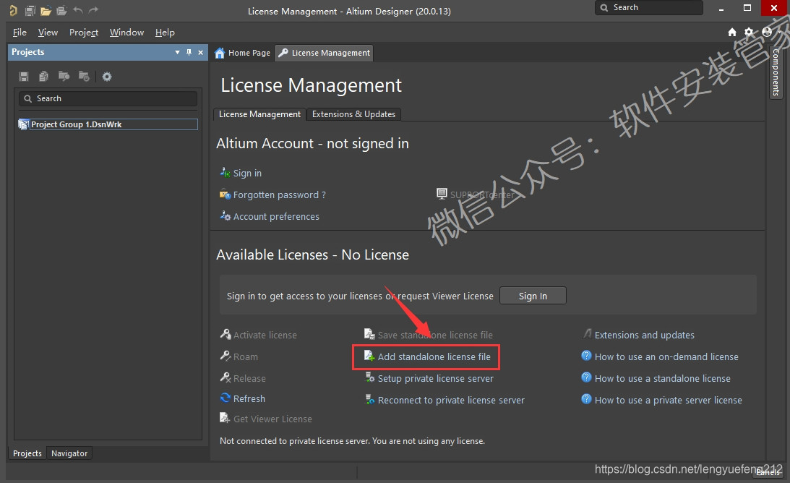This screenshot has width=790, height=483.
Task: Switch to Projects bottom tab
Action: coord(27,453)
